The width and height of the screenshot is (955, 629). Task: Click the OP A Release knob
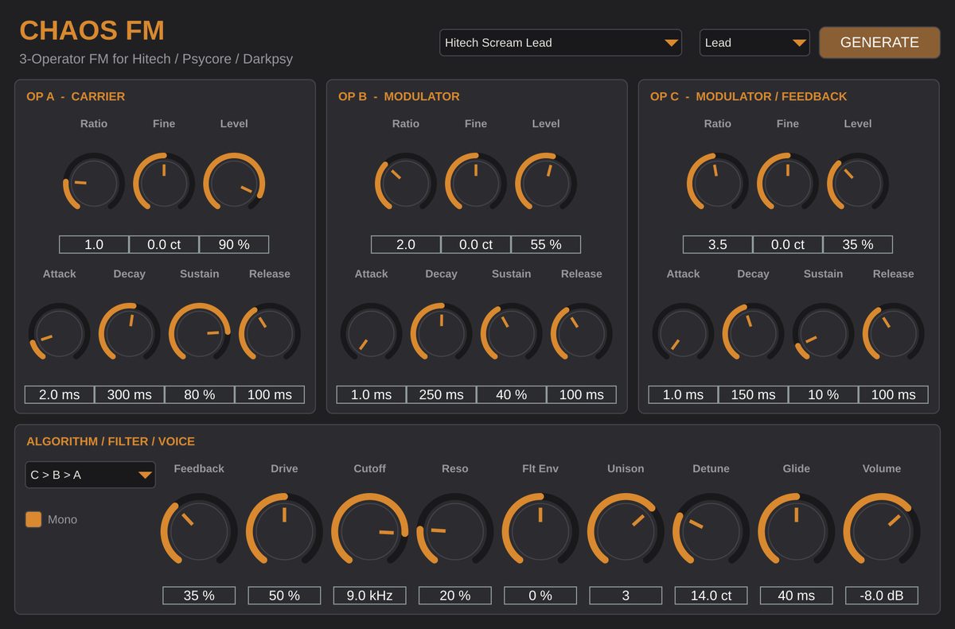point(270,333)
